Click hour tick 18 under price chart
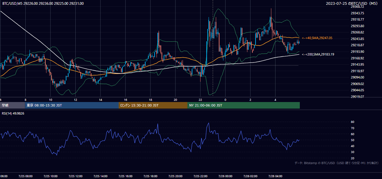 click(150, 100)
